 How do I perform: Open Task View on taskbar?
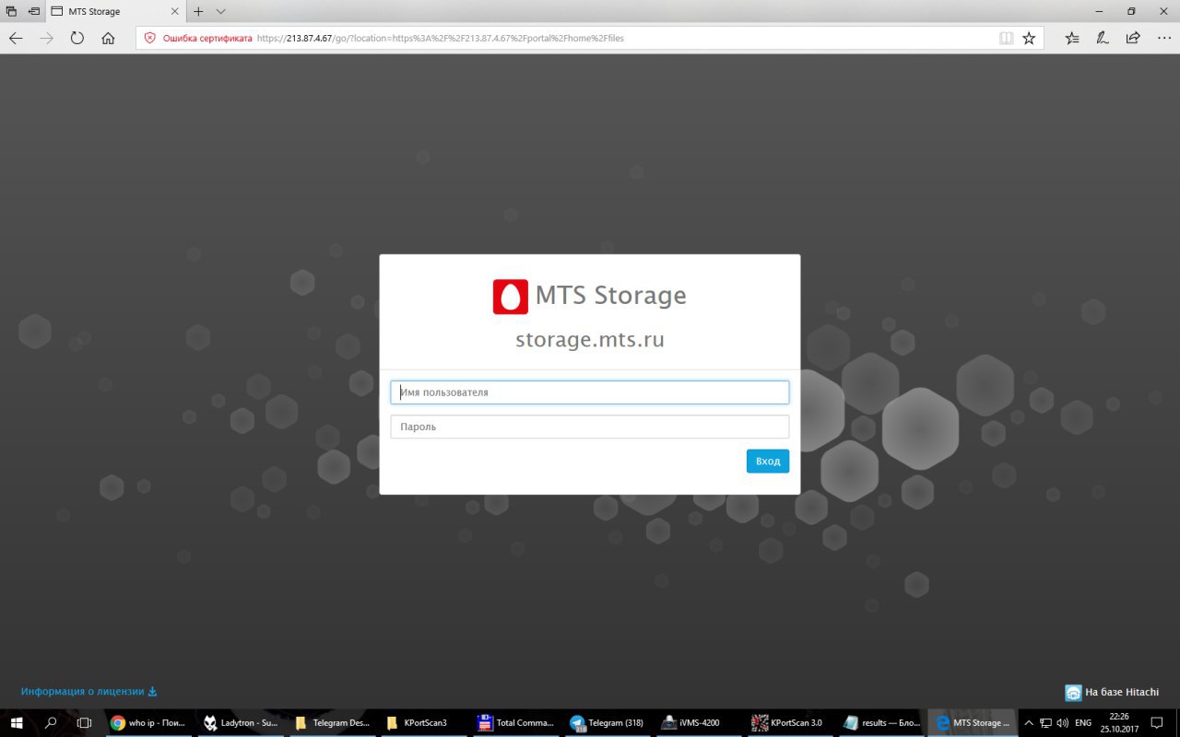click(x=84, y=723)
